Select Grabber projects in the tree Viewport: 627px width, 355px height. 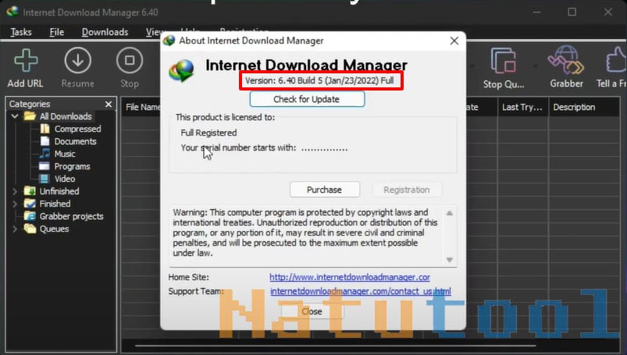click(71, 216)
